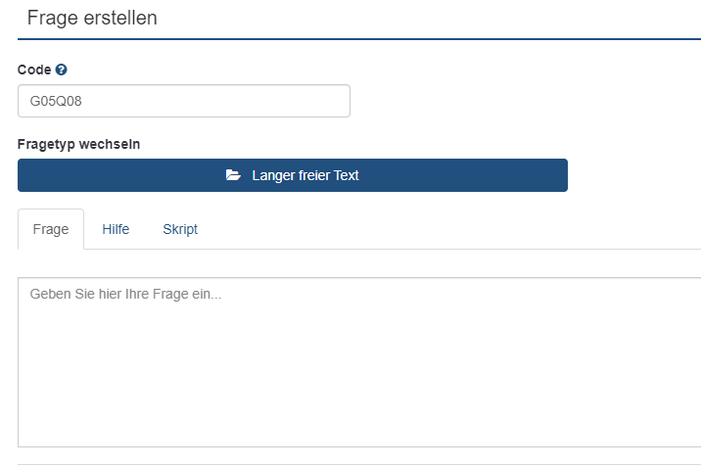This screenshot has width=701, height=466.
Task: Switch to the Hilfe tab
Action: coord(116,229)
